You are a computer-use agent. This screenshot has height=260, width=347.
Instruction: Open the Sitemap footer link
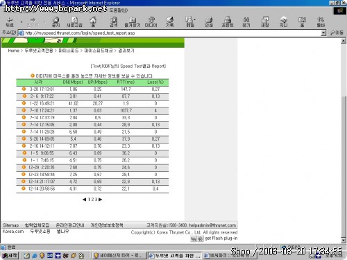click(11, 225)
